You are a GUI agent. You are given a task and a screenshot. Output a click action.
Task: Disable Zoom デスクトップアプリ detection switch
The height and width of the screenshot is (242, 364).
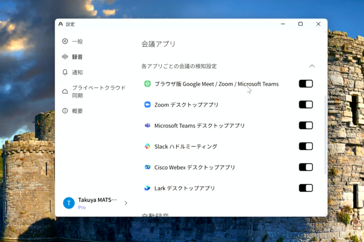[306, 105]
